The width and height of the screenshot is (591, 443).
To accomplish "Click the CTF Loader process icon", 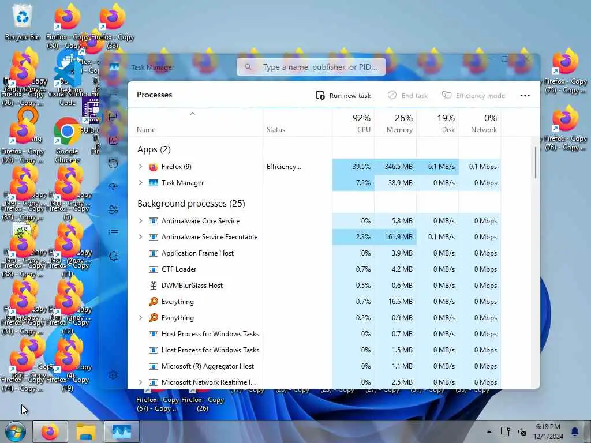I will point(153,269).
